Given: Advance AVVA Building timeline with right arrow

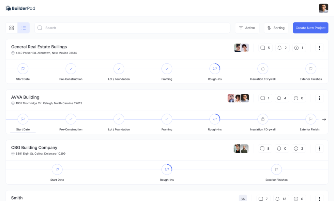Looking at the screenshot, I should pos(324,120).
